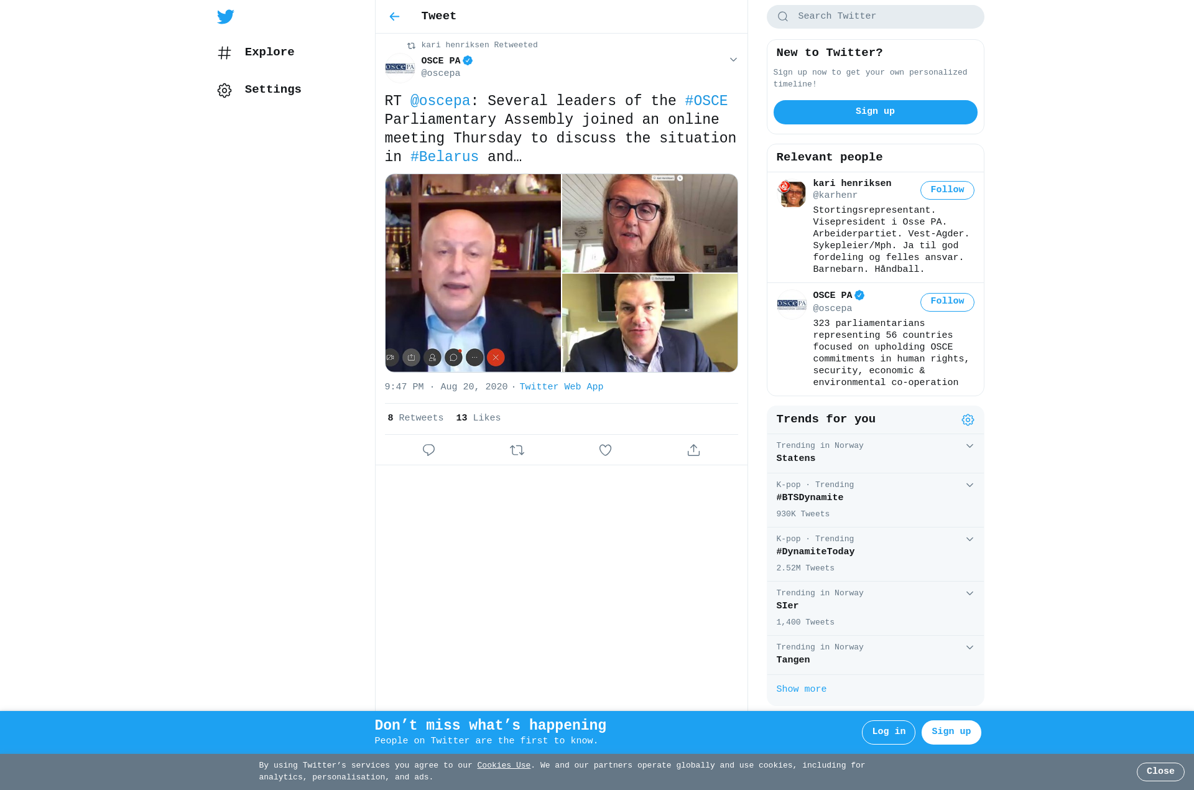This screenshot has height=790, width=1194.
Task: Open the tweet options chevron
Action: (x=733, y=60)
